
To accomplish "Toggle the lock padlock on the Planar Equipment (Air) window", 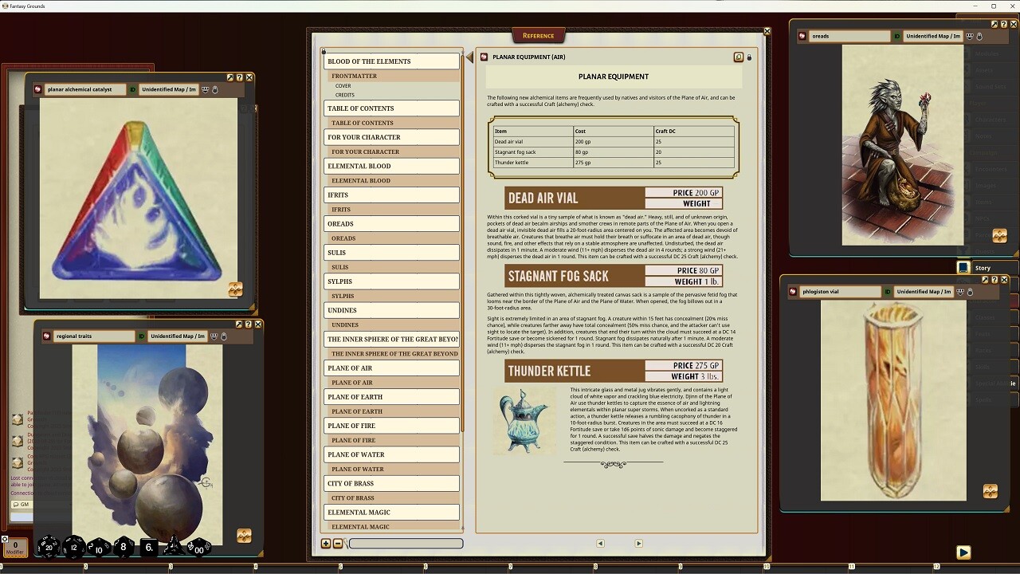I will point(748,57).
